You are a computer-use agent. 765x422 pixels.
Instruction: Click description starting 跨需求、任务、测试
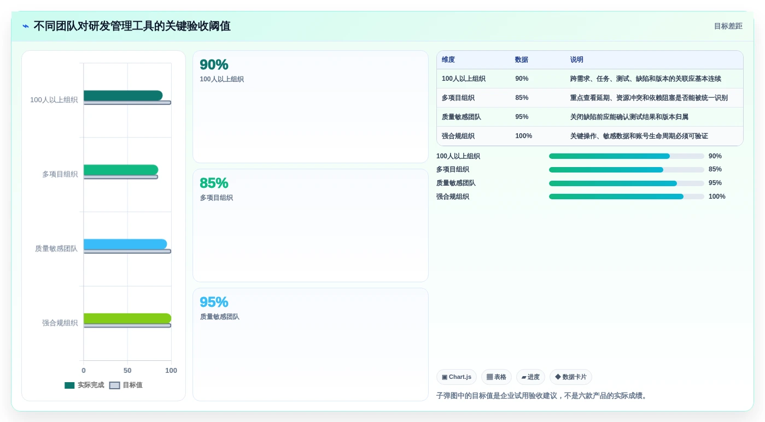[x=646, y=79]
